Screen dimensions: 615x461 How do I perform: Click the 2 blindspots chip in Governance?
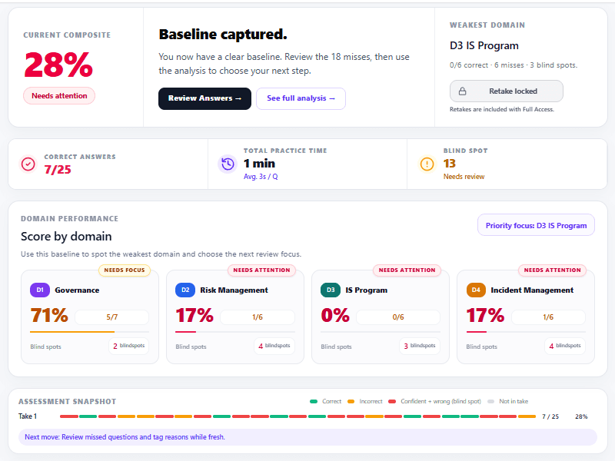click(x=129, y=347)
